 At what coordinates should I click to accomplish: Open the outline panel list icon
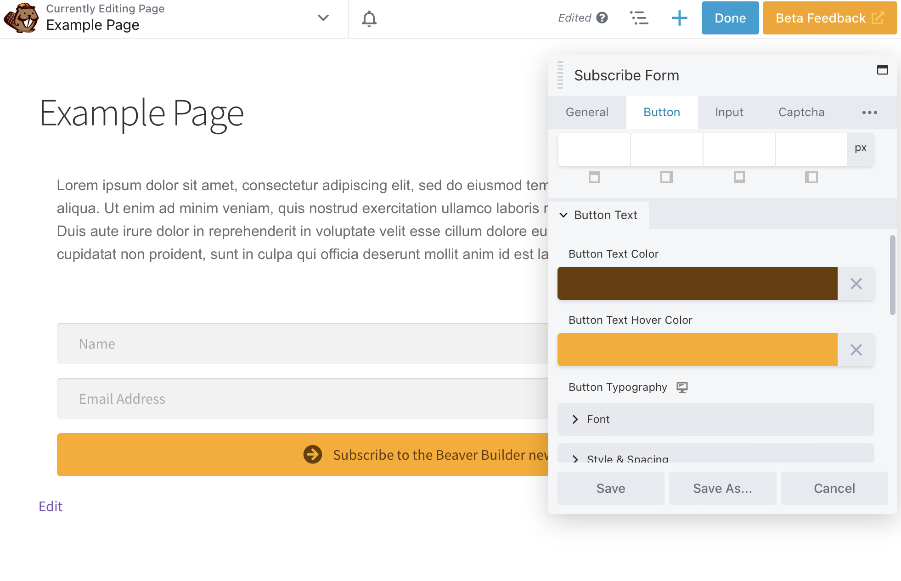tap(639, 18)
